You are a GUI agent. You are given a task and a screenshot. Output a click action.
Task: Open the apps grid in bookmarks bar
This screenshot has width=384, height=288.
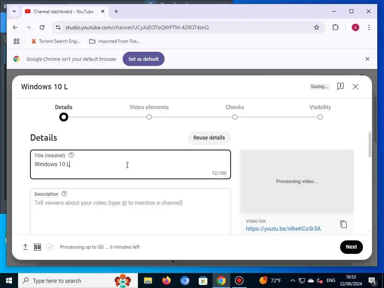click(16, 41)
